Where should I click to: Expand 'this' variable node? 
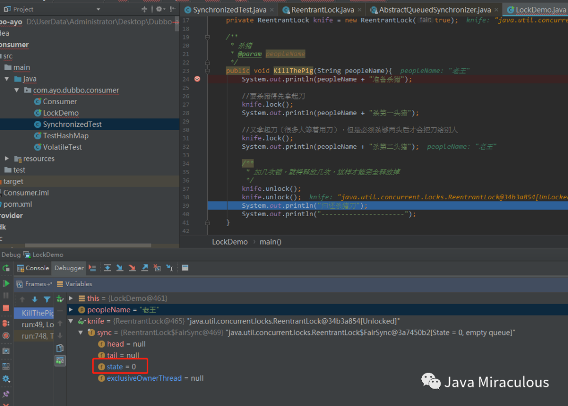tap(71, 298)
